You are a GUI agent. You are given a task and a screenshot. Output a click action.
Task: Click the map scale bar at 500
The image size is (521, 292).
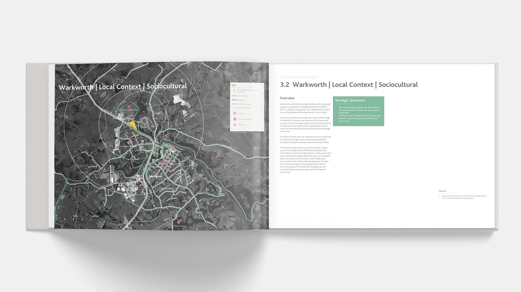(75, 216)
